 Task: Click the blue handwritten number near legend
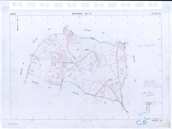[x=140, y=114]
